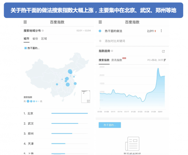Click red up-arrow next to 2,011
The height and width of the screenshot is (155, 188).
pyautogui.click(x=155, y=31)
